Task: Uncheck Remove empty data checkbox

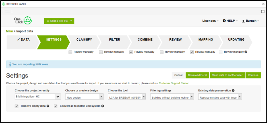Action: click(x=17, y=106)
